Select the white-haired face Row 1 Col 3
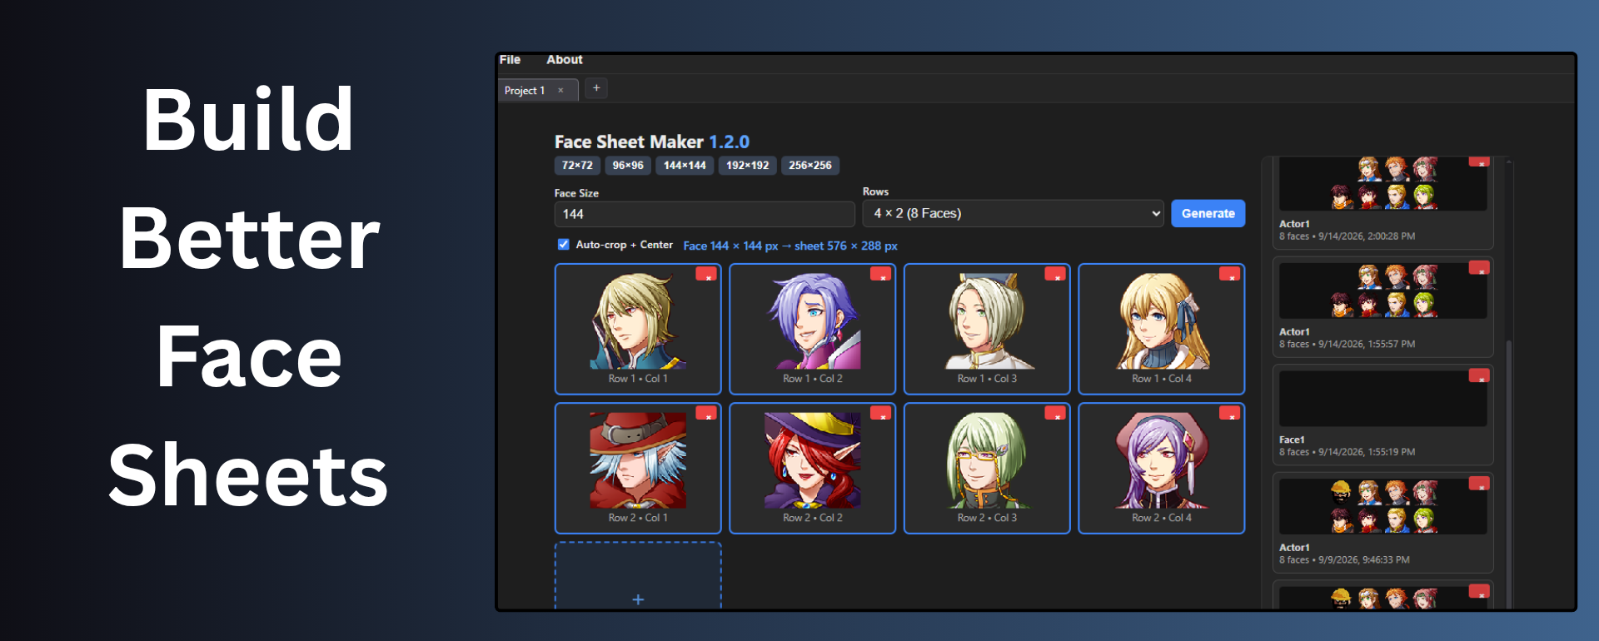1599x641 pixels. tap(987, 329)
